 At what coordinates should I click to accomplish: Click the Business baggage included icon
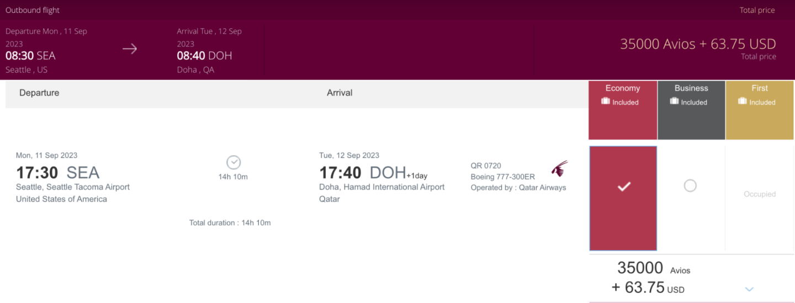tap(674, 102)
